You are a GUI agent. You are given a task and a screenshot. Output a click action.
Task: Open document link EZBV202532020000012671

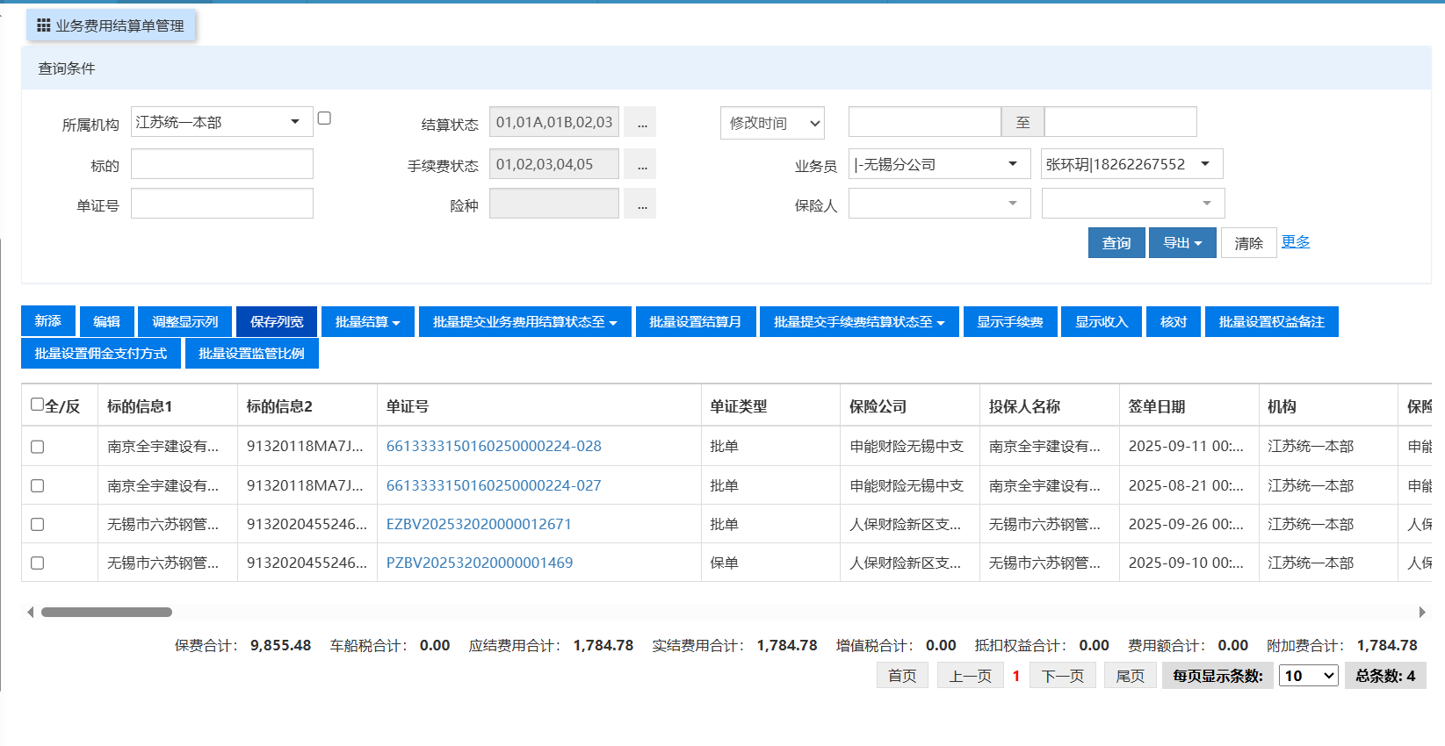pos(479,524)
